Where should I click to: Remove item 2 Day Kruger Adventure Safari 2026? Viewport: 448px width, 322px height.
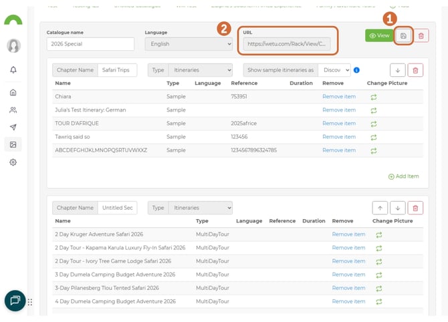[348, 234]
